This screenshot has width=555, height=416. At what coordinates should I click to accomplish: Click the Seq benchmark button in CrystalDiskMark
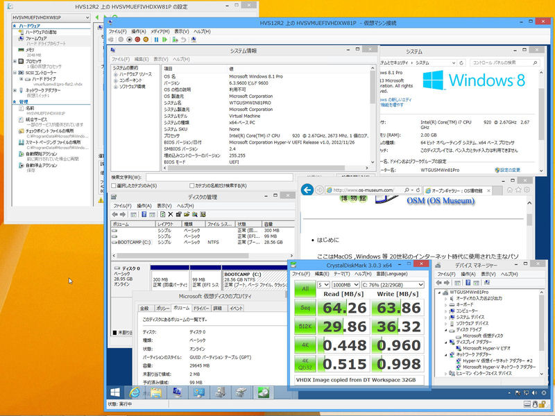pyautogui.click(x=305, y=307)
